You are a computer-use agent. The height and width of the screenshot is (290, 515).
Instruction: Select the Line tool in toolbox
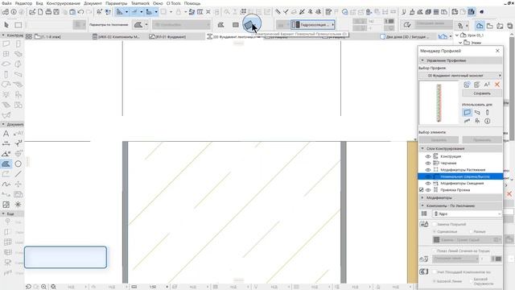18,174
